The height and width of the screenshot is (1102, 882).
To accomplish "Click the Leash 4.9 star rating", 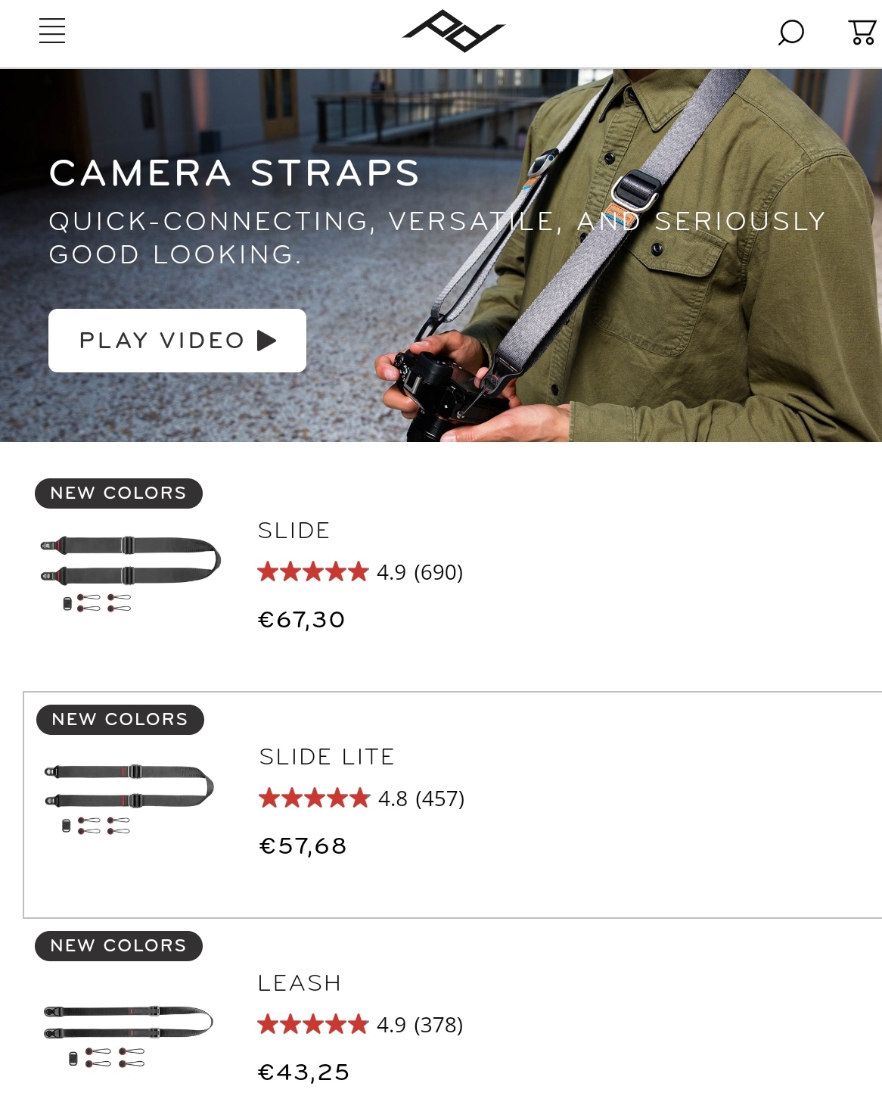I will tap(360, 1025).
